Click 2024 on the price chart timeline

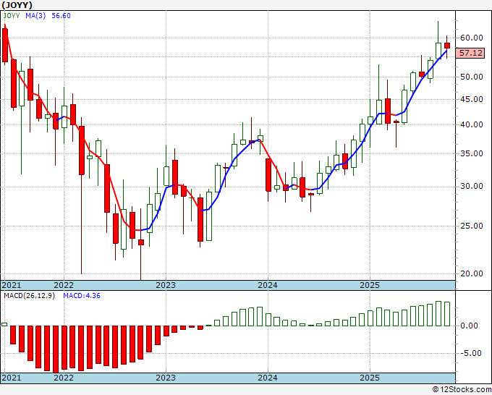(x=268, y=285)
